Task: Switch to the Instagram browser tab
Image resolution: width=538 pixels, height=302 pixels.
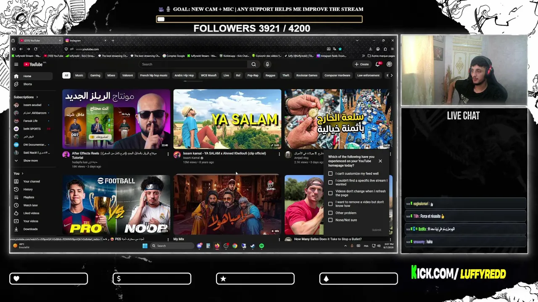Action: click(x=86, y=41)
